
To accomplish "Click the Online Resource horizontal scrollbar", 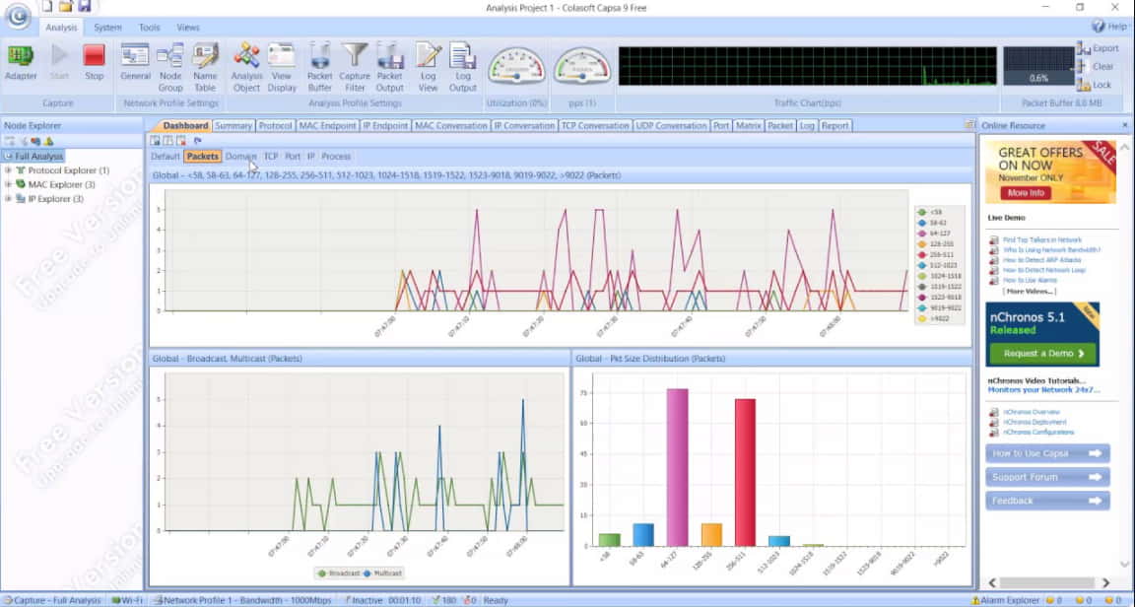I will pos(1049,582).
